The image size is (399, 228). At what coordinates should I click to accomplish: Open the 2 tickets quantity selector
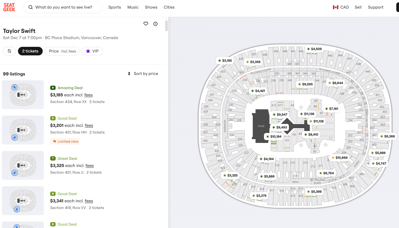pos(30,51)
